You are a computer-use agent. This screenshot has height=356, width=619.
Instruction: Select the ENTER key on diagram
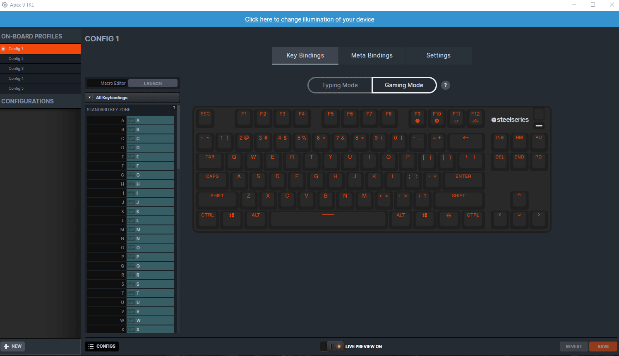[x=463, y=180]
